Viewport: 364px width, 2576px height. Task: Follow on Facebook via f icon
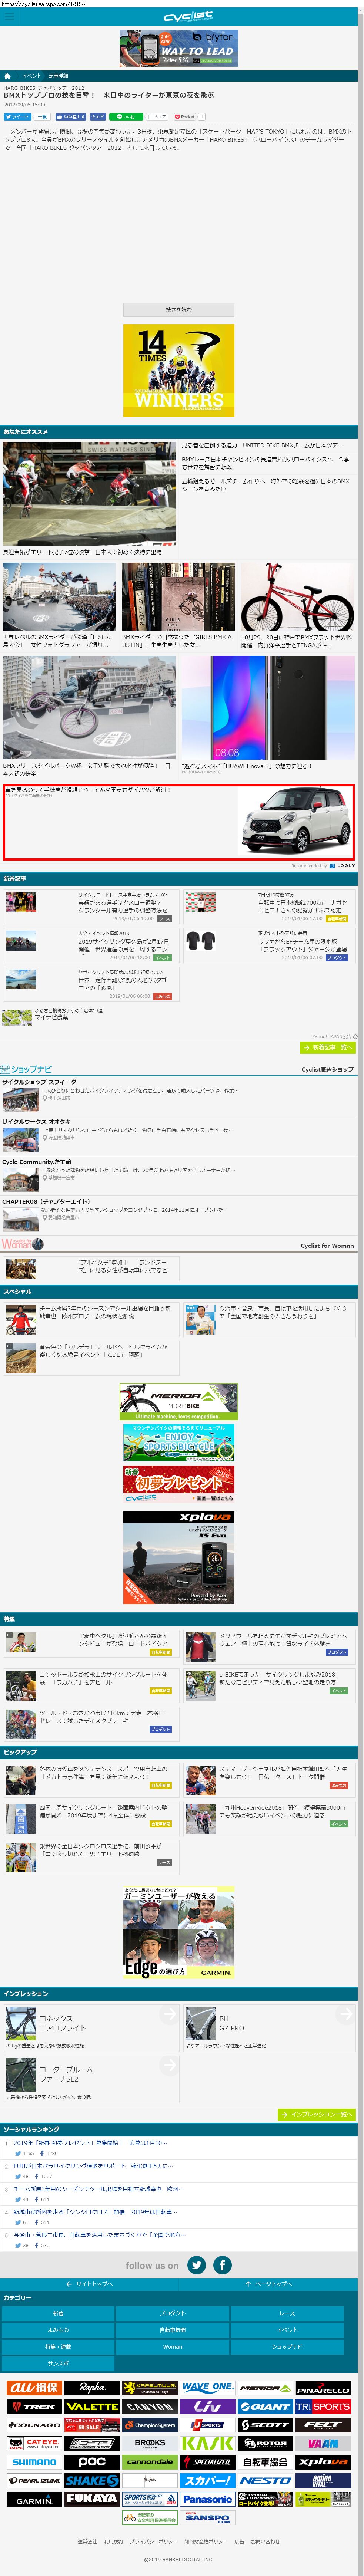point(223,2265)
